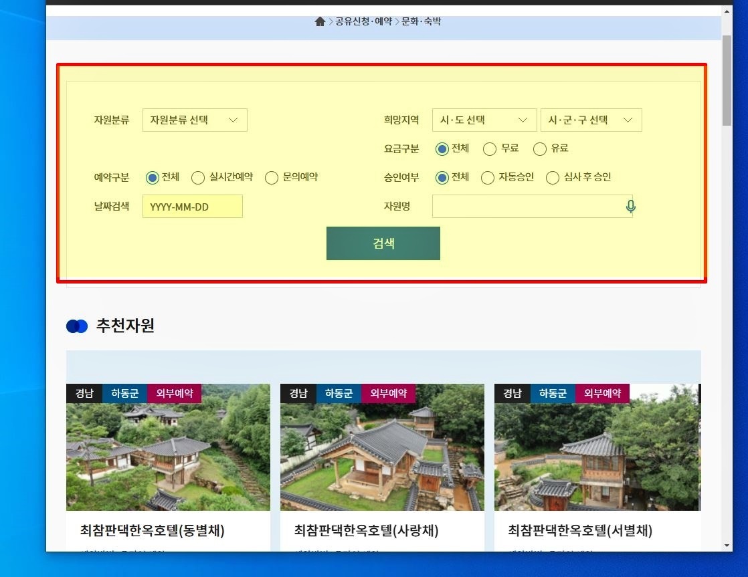
Task: Click 하동군 tag on 서별채 card
Action: click(553, 393)
